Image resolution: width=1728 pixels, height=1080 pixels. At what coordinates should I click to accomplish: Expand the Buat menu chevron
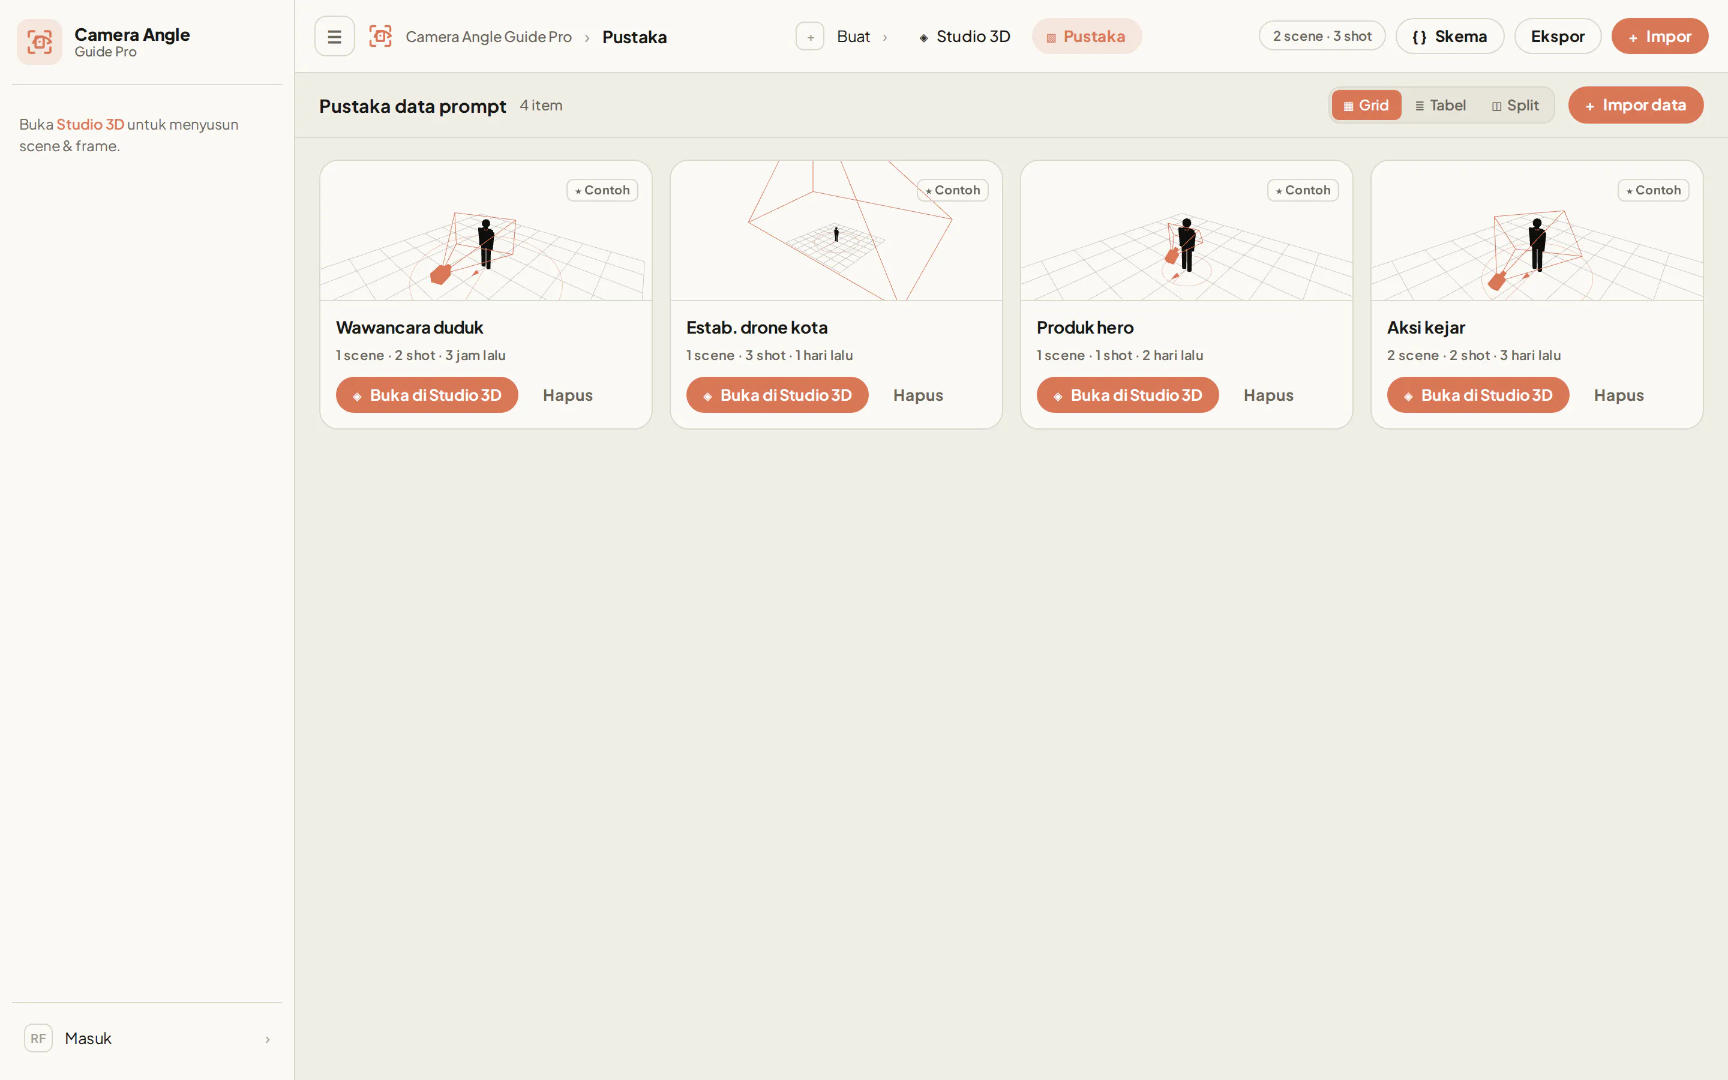(x=885, y=37)
